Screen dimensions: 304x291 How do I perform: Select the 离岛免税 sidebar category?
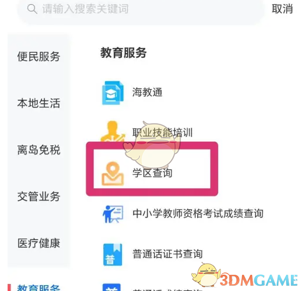pyautogui.click(x=39, y=150)
